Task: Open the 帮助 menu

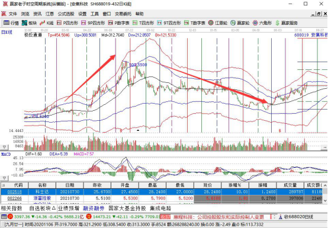Action: pos(139,14)
